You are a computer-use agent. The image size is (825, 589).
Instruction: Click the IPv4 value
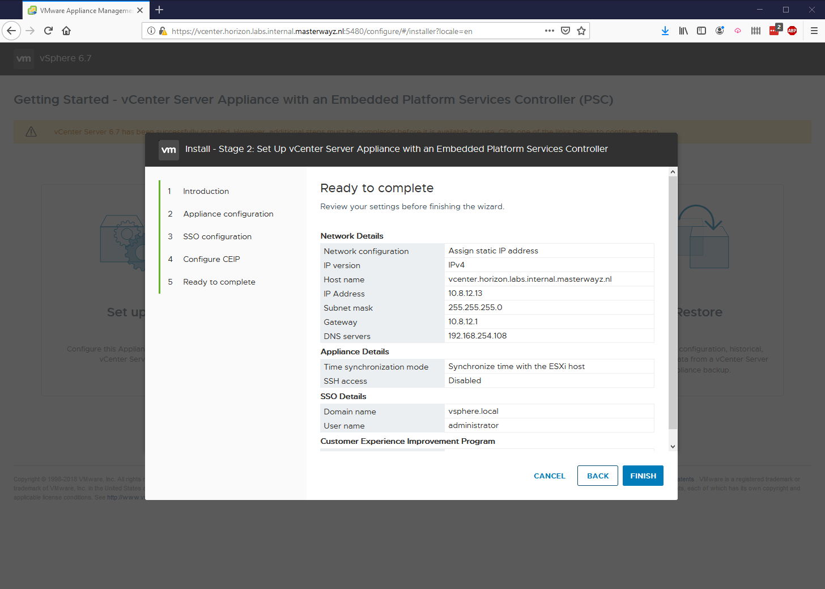tap(456, 265)
